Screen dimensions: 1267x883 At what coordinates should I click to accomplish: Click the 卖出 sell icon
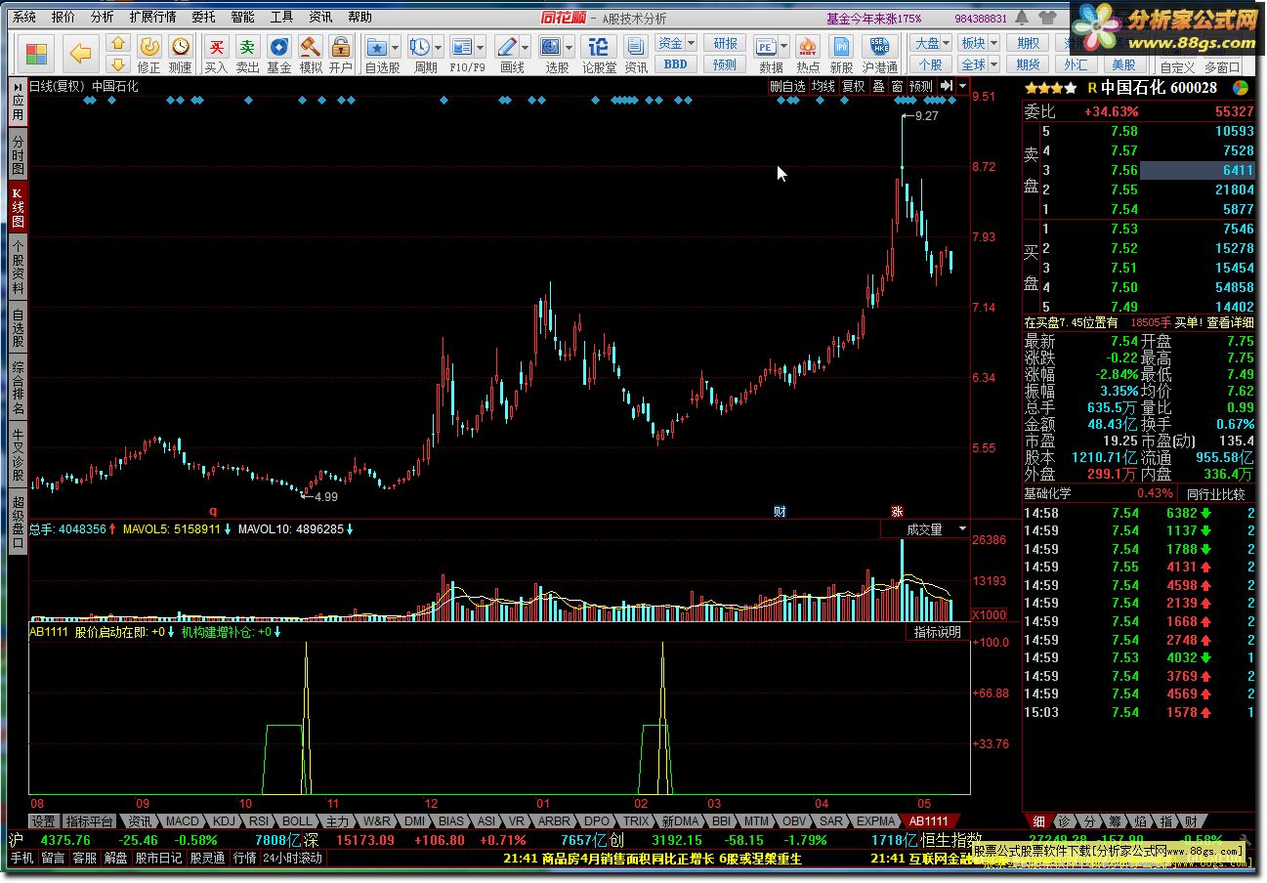tap(247, 55)
